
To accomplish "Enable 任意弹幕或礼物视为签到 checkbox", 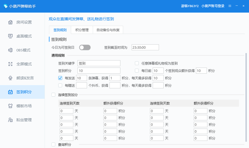I will pos(137,63).
